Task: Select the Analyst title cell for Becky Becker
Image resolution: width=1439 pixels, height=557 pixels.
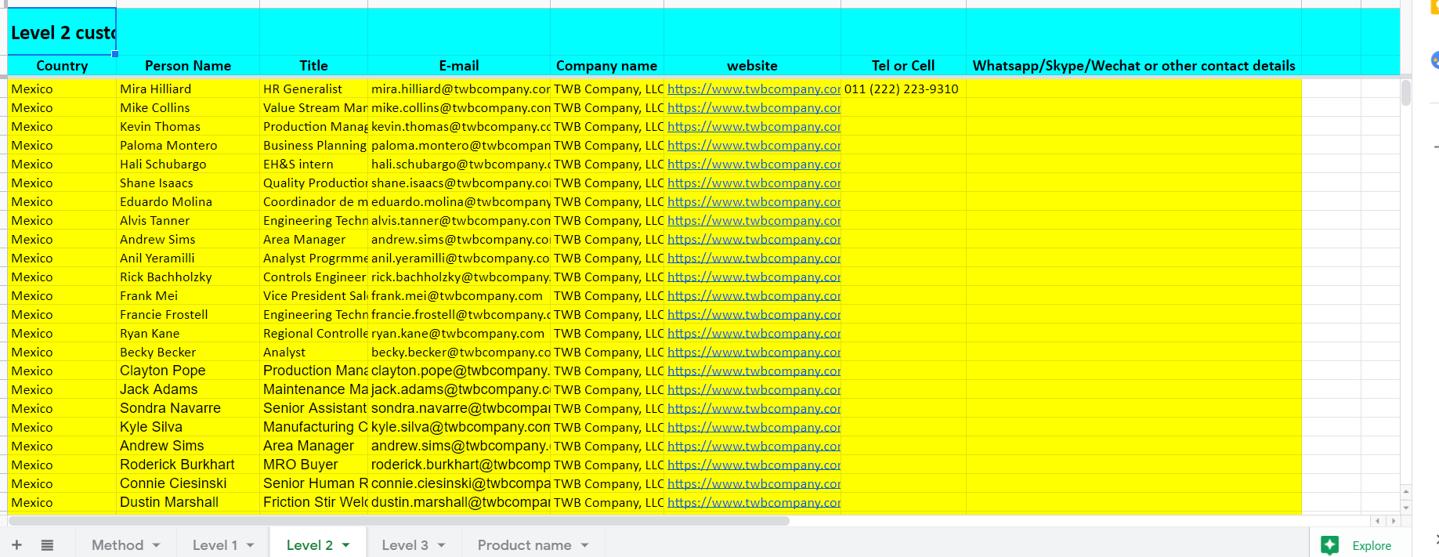Action: pyautogui.click(x=313, y=352)
